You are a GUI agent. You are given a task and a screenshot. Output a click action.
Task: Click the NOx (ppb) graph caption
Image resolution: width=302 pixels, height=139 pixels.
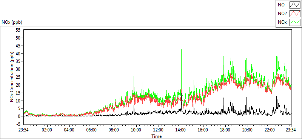12,22
